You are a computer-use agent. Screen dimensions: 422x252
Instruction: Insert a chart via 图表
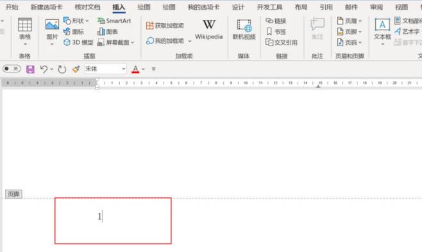point(108,31)
